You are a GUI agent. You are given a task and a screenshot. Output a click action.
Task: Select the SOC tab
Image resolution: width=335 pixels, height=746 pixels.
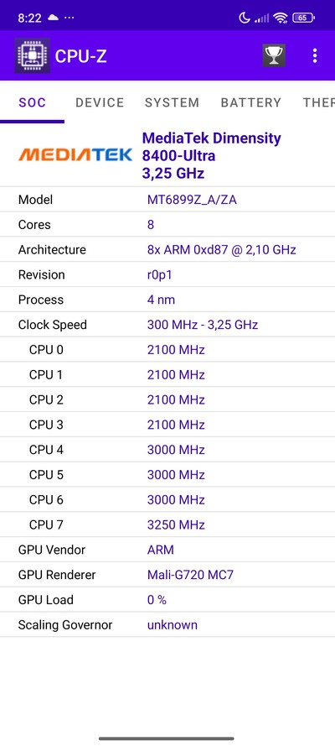(x=33, y=102)
